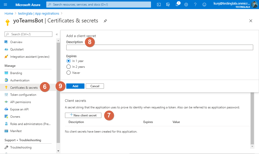Select the 'In 2 years' expiry option
Image resolution: width=259 pixels, height=154 pixels.
(x=68, y=67)
